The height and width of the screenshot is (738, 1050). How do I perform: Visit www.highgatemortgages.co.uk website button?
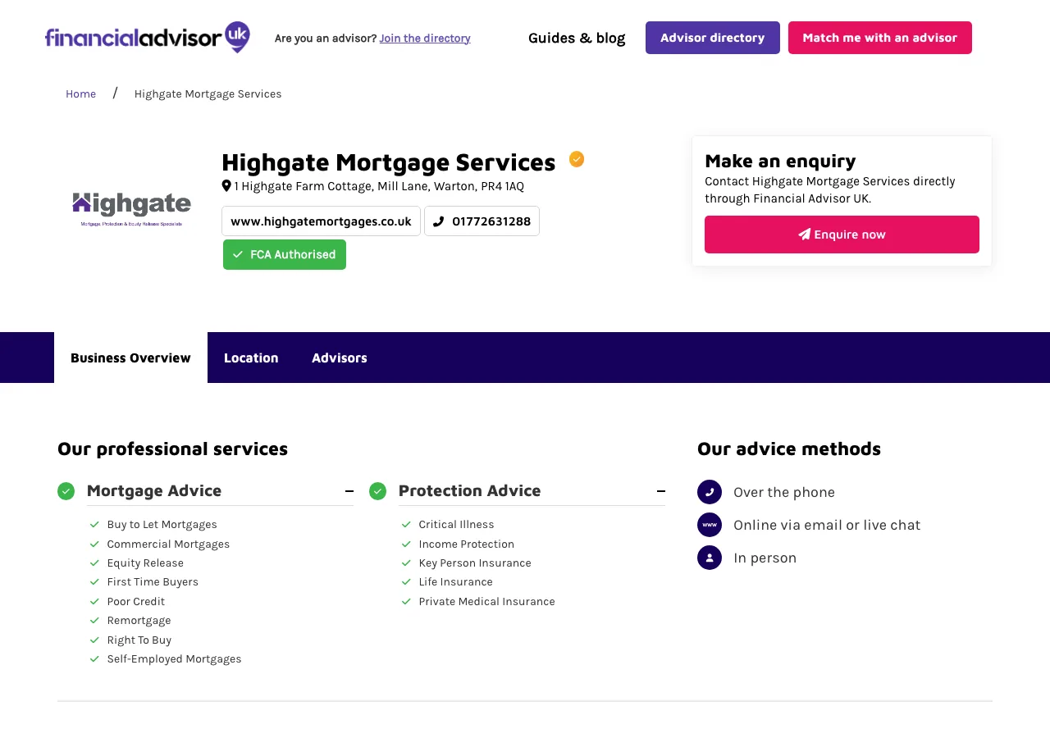coord(321,221)
